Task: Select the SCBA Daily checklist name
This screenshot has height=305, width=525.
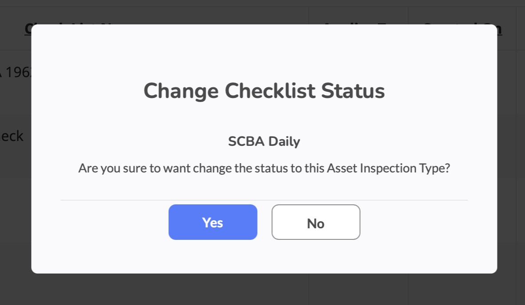Action: point(264,141)
